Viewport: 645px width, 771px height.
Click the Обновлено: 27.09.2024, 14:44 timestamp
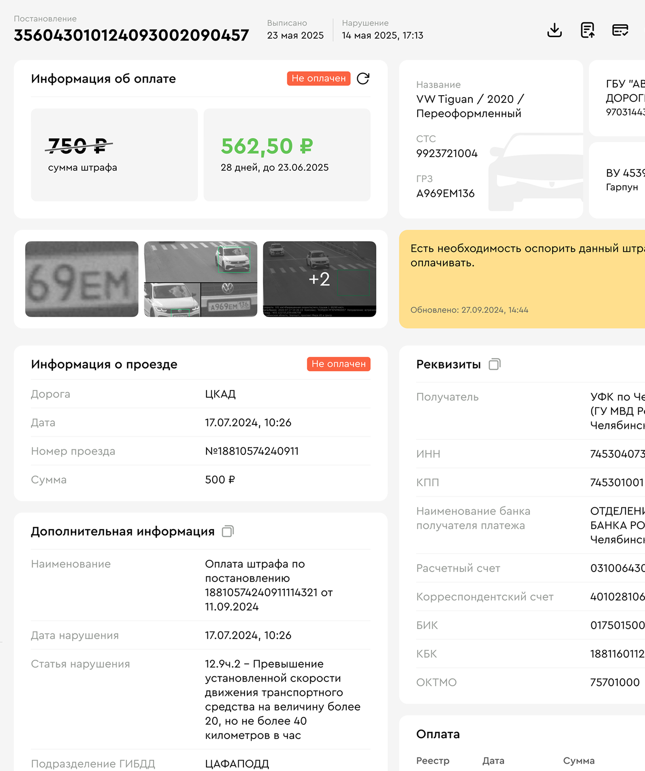coord(469,310)
